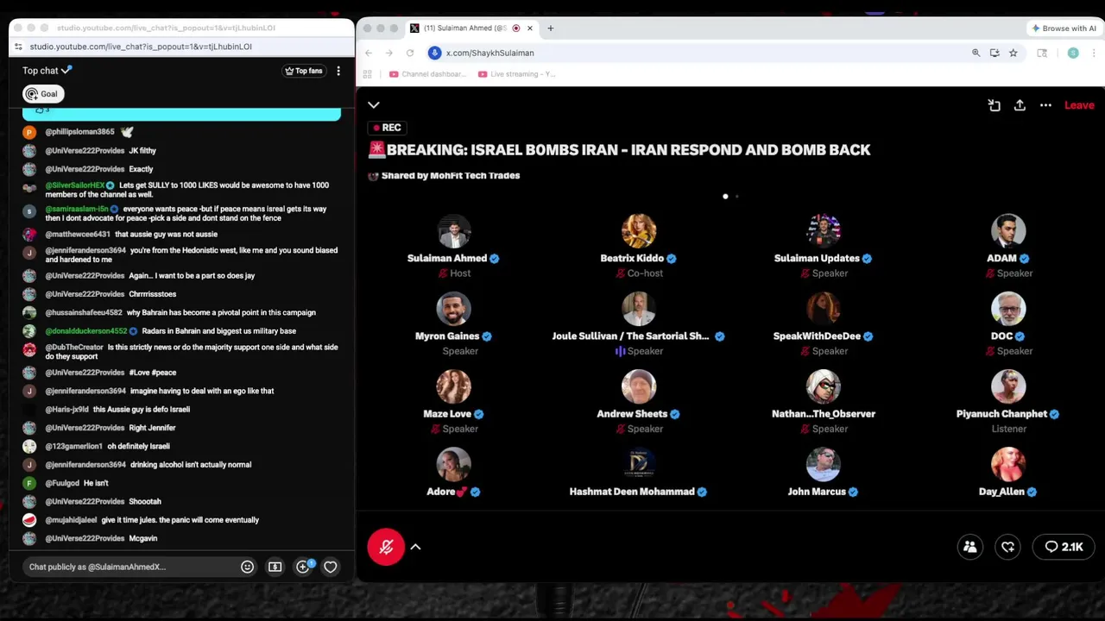The height and width of the screenshot is (621, 1105).
Task: Collapse the Space with the top-left chevron
Action: click(374, 105)
